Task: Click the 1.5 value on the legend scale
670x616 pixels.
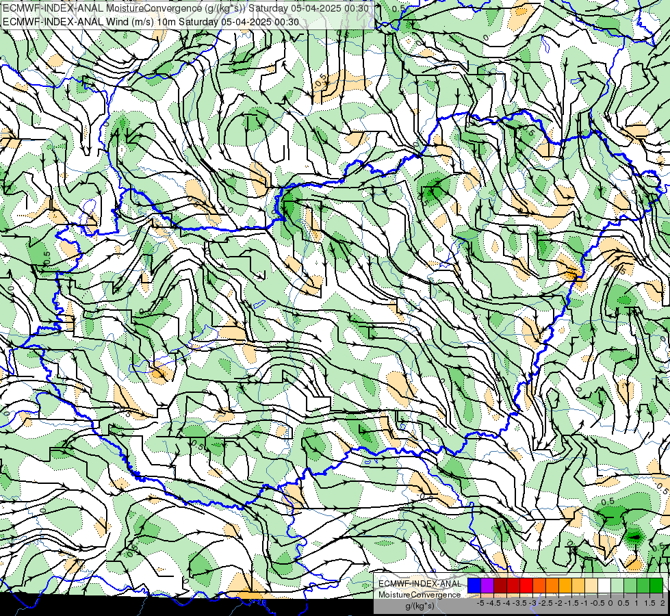Action: pyautogui.click(x=649, y=603)
